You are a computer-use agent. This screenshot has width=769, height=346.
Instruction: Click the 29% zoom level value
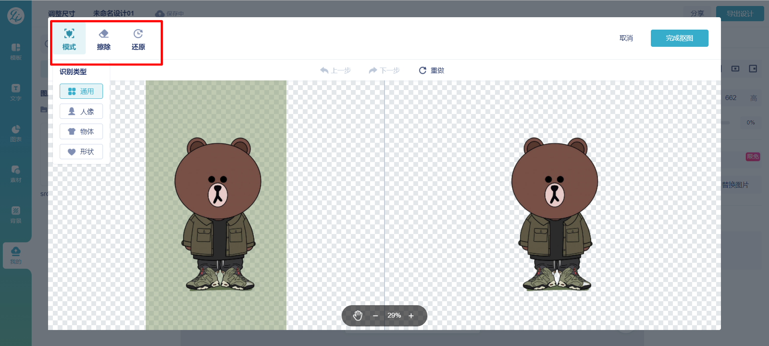tap(394, 316)
